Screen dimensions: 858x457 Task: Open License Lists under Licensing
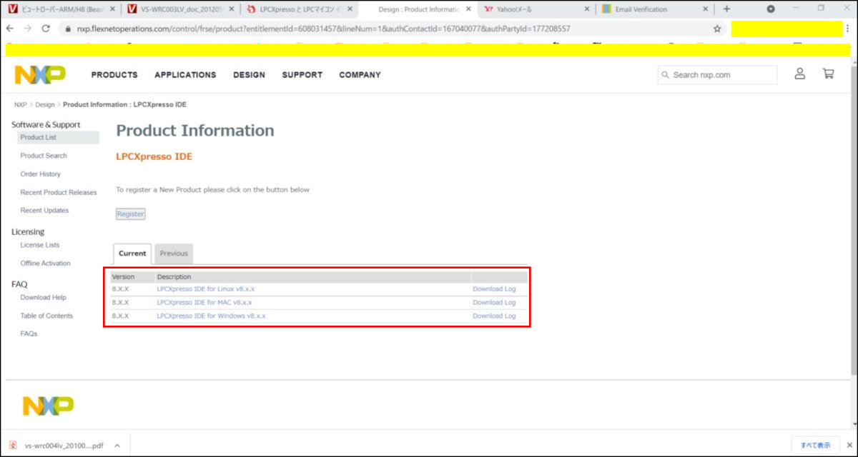click(x=40, y=245)
